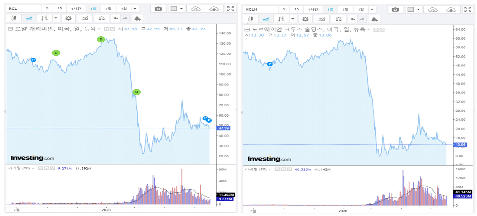477x216 pixels.
Task: Select candlestick chart style on RCL chart
Action: tap(14, 18)
